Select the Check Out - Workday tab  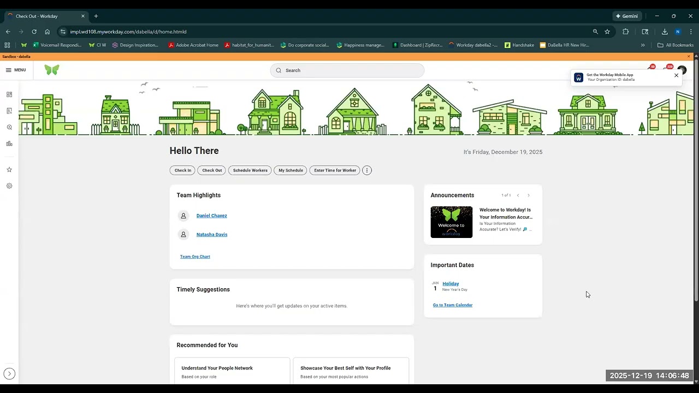click(x=46, y=16)
